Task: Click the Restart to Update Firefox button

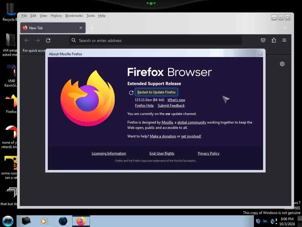Action: click(x=156, y=92)
